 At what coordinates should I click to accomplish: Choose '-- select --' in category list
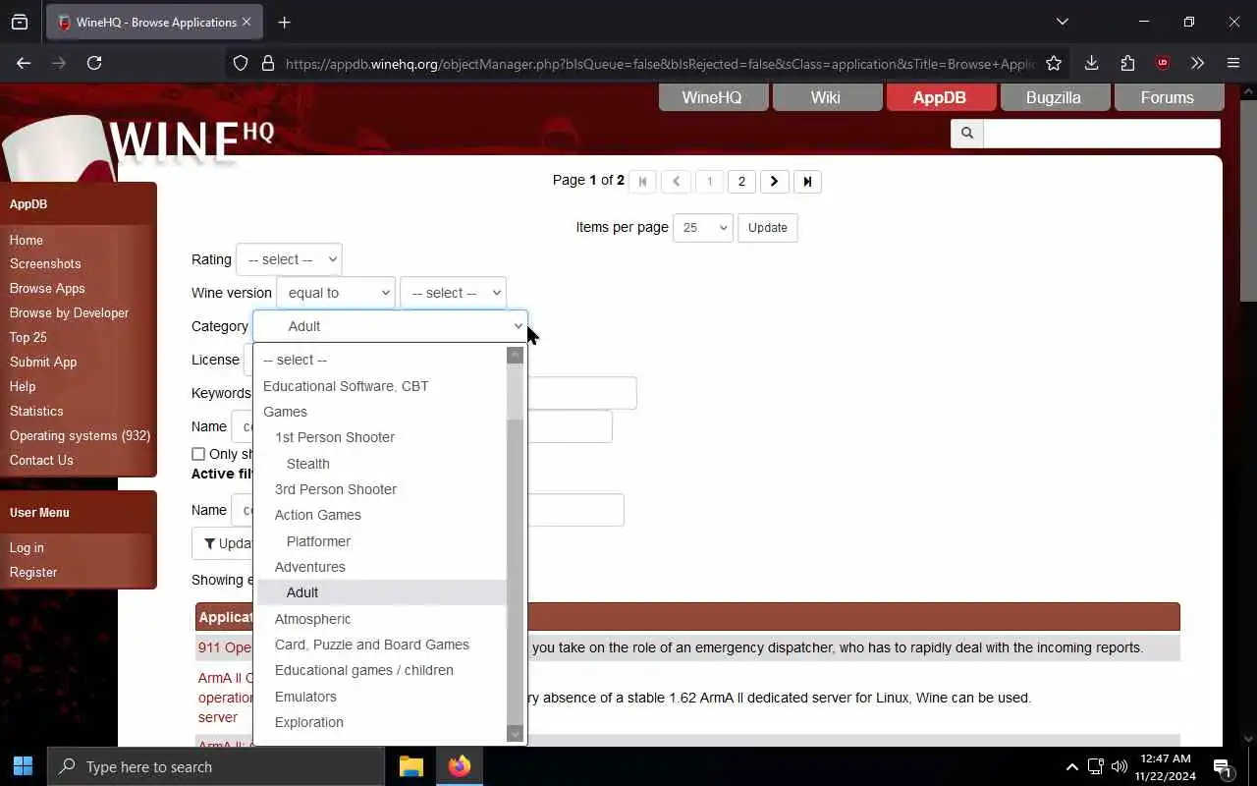tap(381, 360)
